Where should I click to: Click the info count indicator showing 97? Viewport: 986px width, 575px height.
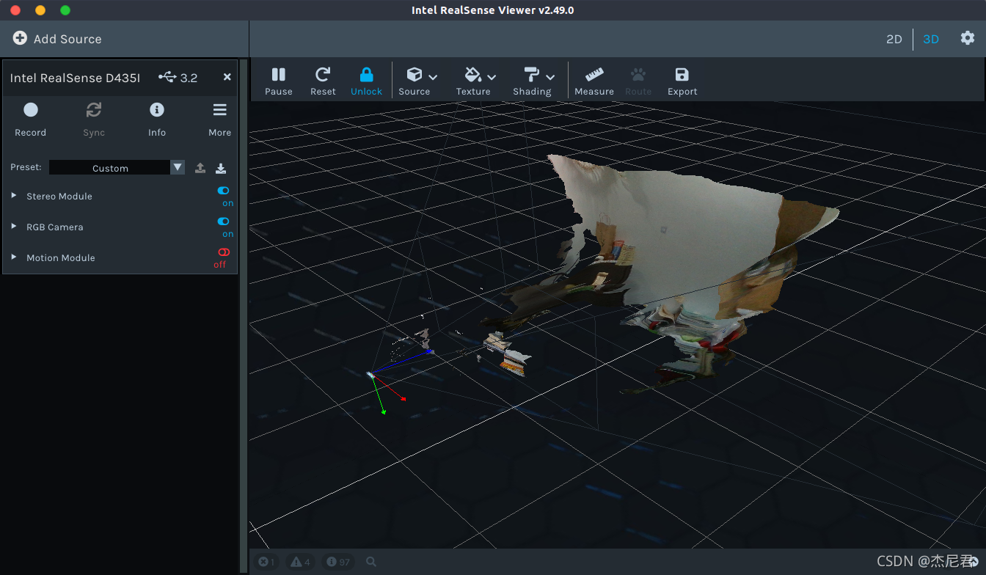(x=337, y=562)
